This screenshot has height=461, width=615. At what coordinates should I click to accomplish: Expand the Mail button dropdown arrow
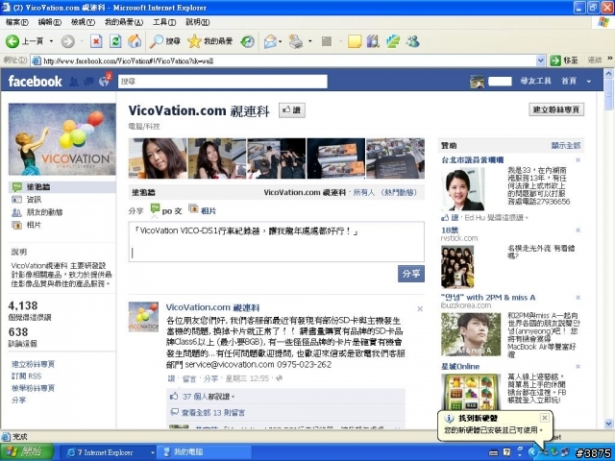click(x=280, y=41)
